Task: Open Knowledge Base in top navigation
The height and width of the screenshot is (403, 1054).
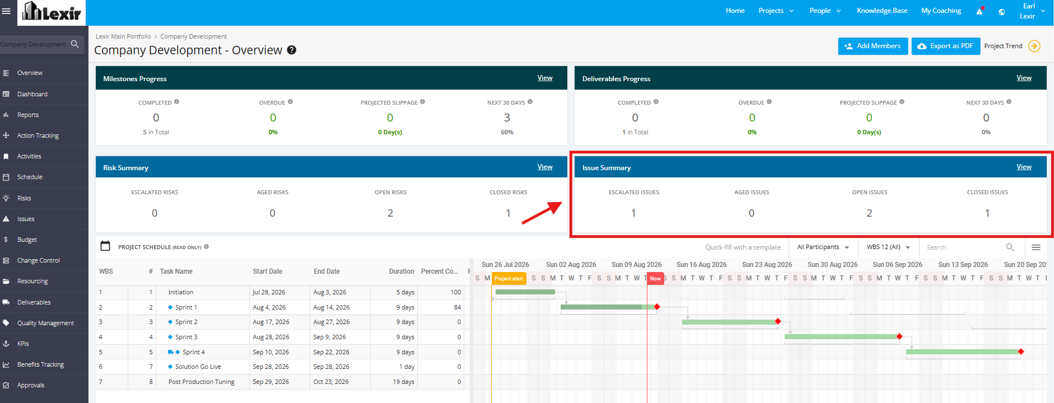Action: [x=882, y=11]
